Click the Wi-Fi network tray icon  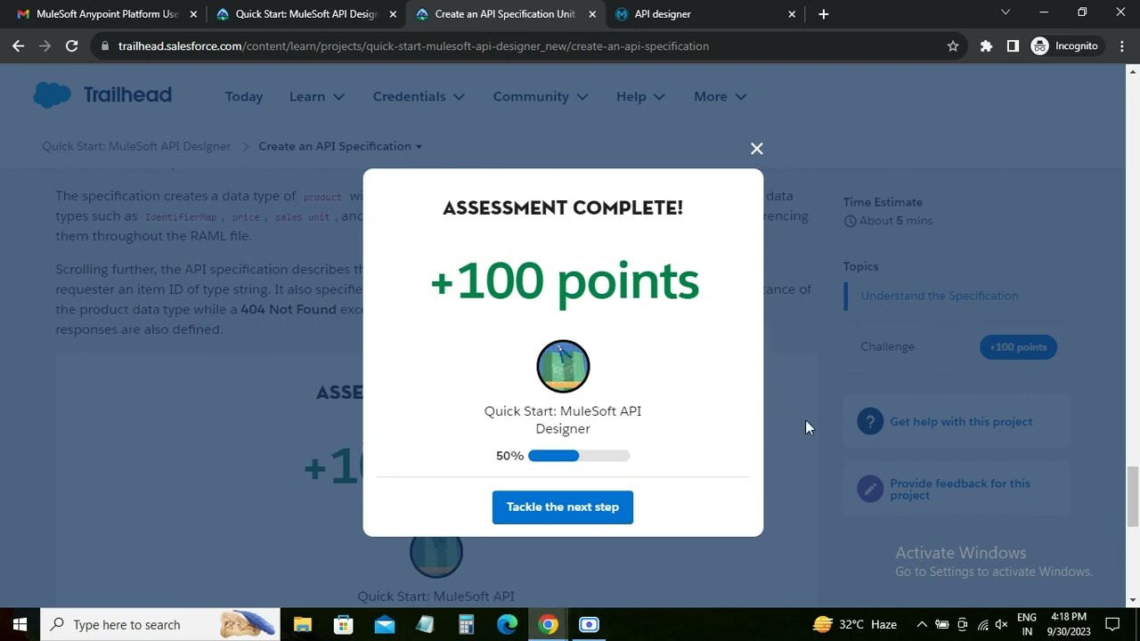coord(982,625)
